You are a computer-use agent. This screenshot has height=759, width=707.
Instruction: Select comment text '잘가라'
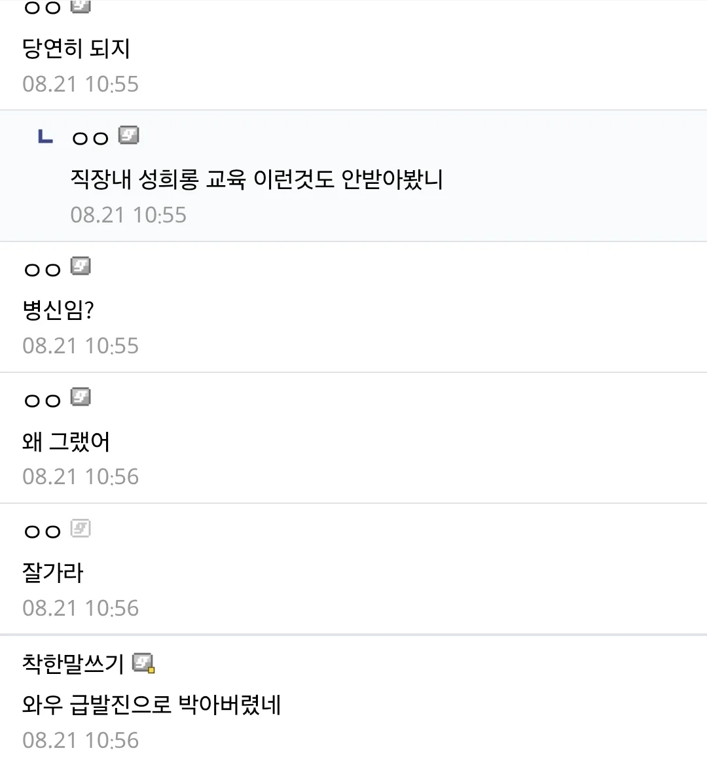coord(53,573)
